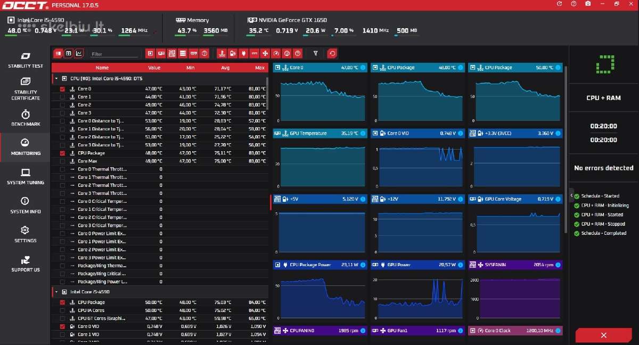Click the blue dot on SYSFANIN graph
This screenshot has height=345, width=639.
[558, 265]
